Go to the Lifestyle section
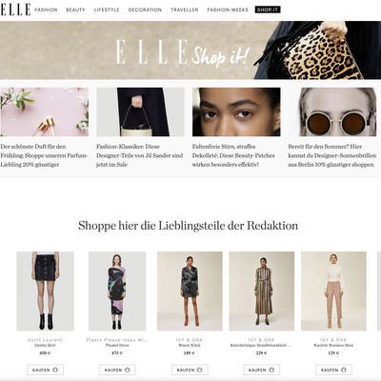381x381 pixels. [107, 10]
